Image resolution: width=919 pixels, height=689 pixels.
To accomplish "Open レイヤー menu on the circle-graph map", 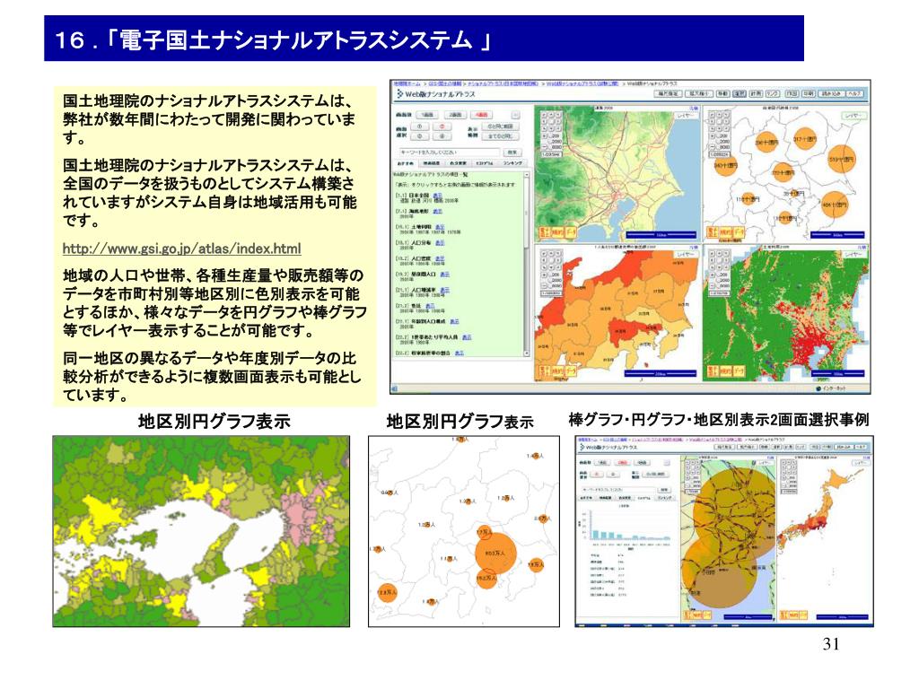I will tap(854, 116).
